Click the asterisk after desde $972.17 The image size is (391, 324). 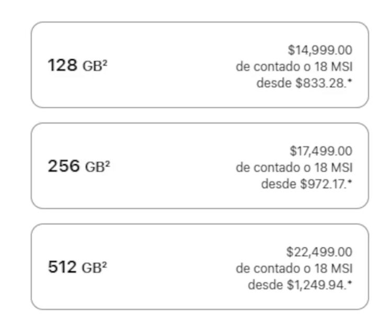coord(350,182)
